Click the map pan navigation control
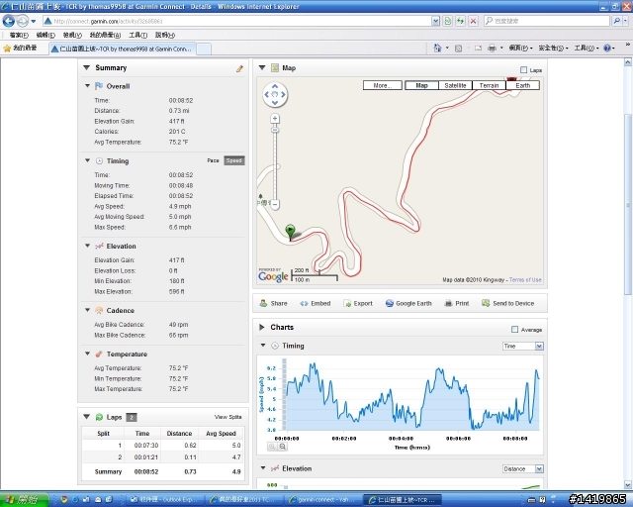 coord(275,95)
